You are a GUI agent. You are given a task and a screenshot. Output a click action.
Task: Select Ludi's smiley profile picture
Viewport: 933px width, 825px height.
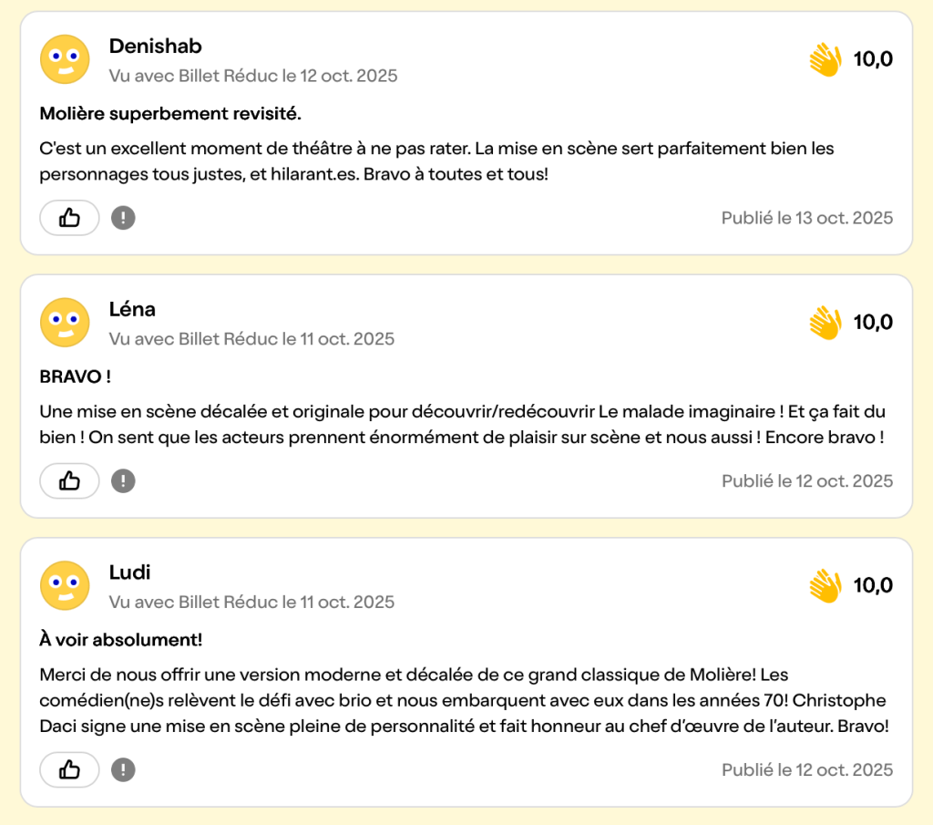[65, 585]
